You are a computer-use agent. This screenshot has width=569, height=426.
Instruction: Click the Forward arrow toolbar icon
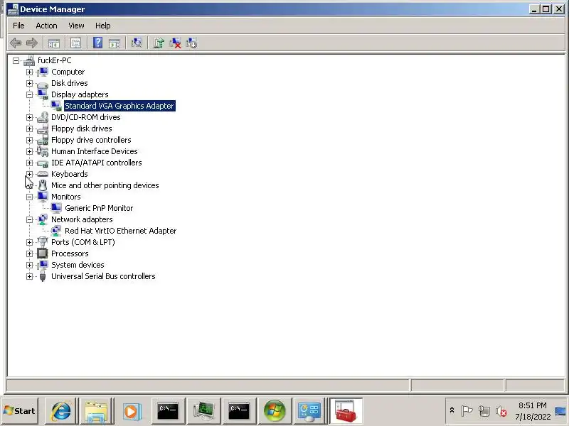coord(32,43)
